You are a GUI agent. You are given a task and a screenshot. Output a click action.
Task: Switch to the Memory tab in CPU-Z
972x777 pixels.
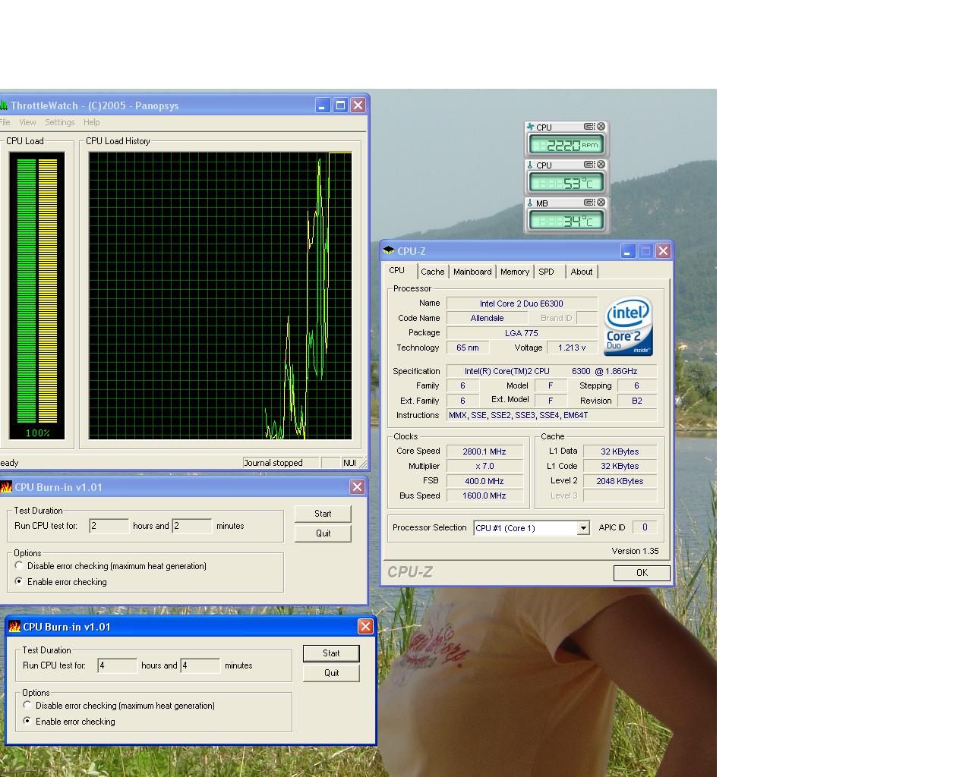[x=515, y=272]
